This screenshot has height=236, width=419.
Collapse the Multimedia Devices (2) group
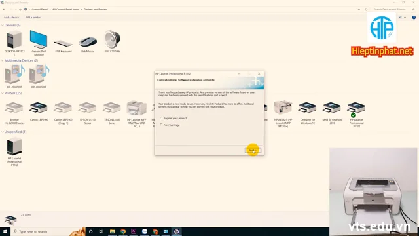pyautogui.click(x=3, y=60)
